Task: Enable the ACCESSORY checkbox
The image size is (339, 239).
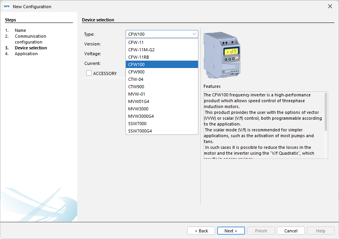Action: click(89, 73)
